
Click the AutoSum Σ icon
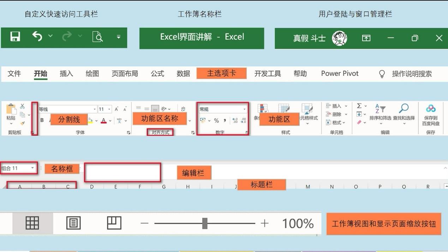(x=359, y=105)
